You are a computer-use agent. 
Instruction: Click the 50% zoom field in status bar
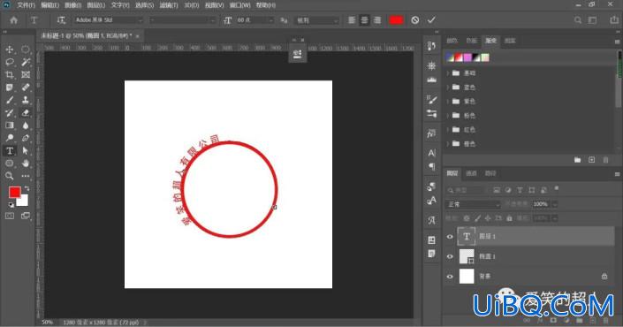48,323
